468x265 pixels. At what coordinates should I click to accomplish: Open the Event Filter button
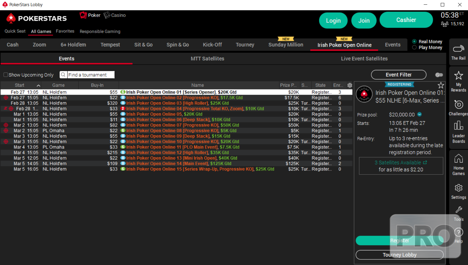(399, 75)
